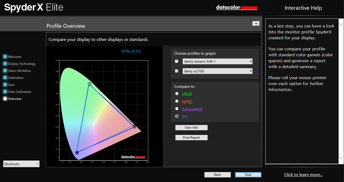344x182 pixels.
Task: Click the Interactive Help scrollbar down arrow
Action: click(341, 158)
